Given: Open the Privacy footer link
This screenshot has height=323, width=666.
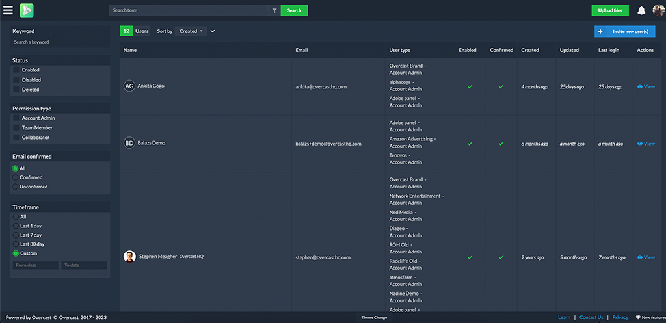Looking at the screenshot, I should point(620,318).
